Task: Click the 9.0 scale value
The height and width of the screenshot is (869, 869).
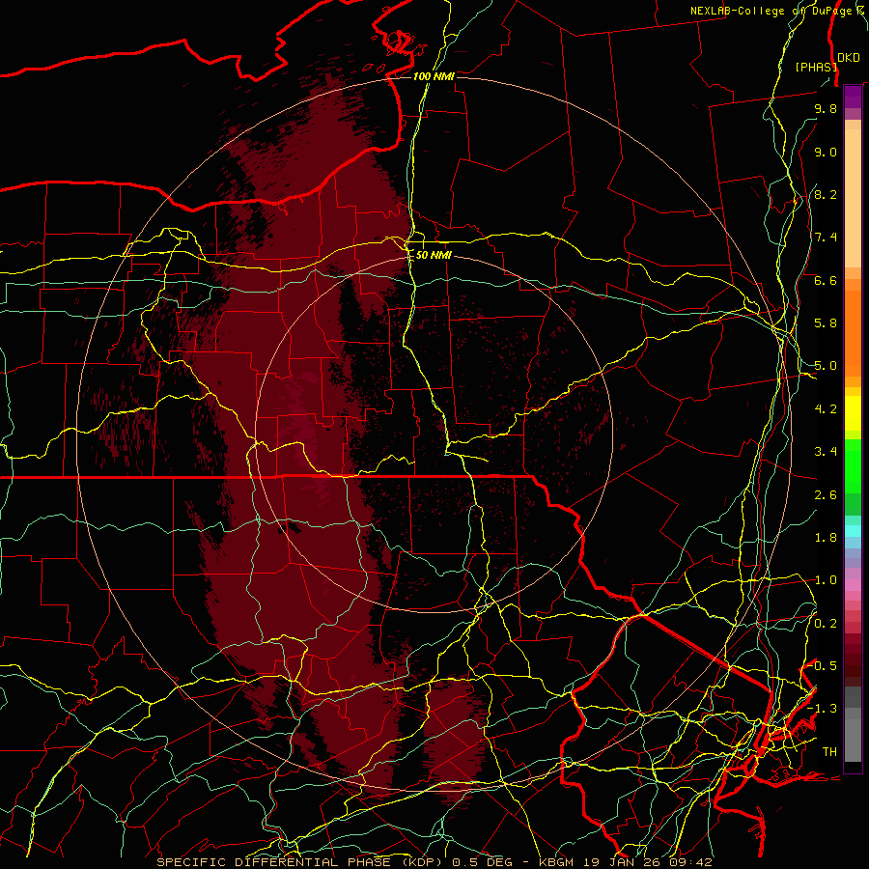Action: pos(826,152)
